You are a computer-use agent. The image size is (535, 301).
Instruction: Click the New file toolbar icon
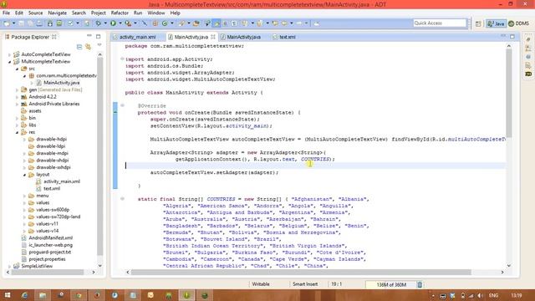click(7, 23)
